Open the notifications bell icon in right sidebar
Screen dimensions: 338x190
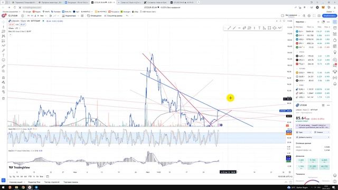point(335,84)
